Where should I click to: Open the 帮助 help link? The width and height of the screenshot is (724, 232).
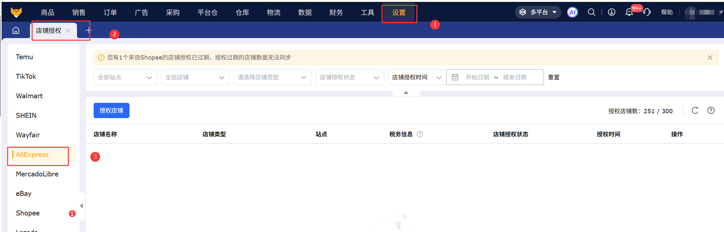[667, 12]
